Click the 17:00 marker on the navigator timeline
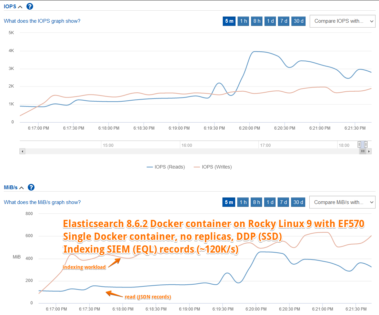Viewport: 379px width, 315px height. pyautogui.click(x=266, y=145)
